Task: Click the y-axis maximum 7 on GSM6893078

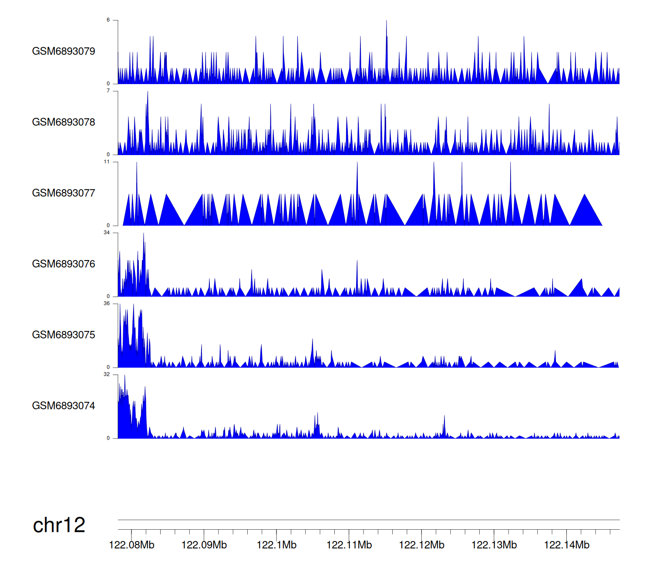Action: pyautogui.click(x=108, y=91)
